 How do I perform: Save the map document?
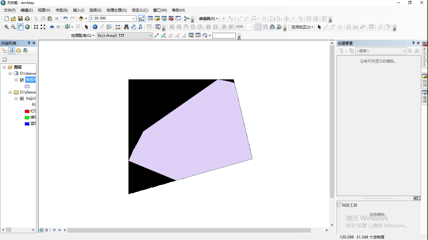(x=20, y=18)
